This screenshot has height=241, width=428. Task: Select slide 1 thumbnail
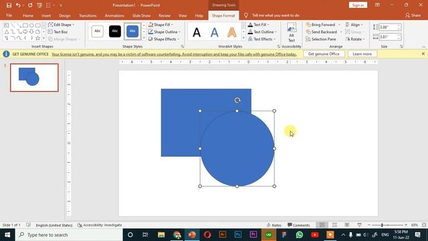34,78
